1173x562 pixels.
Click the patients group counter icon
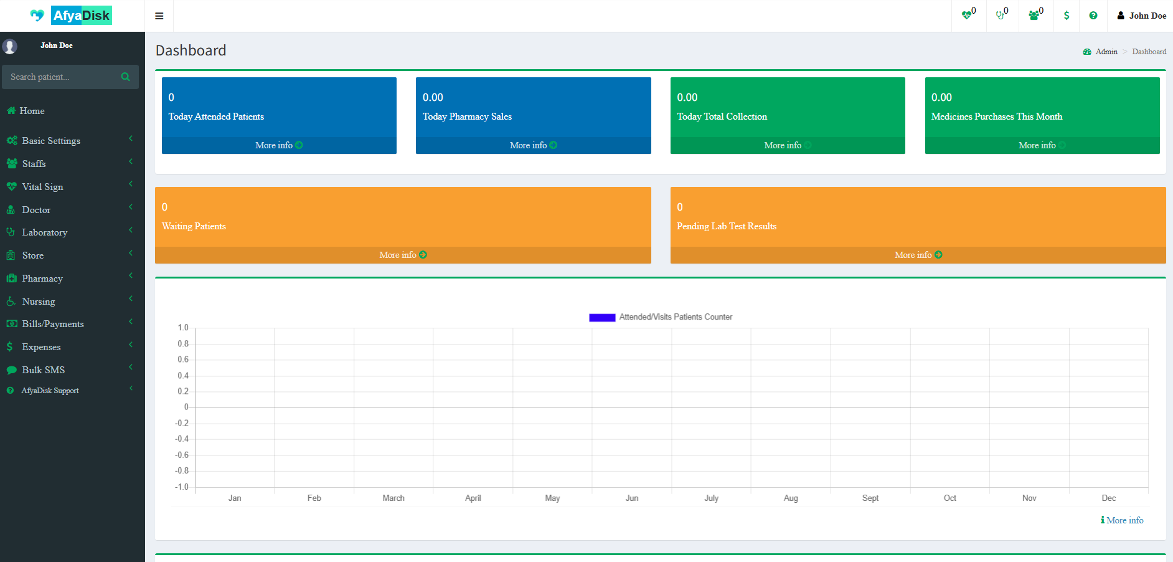(x=1034, y=15)
